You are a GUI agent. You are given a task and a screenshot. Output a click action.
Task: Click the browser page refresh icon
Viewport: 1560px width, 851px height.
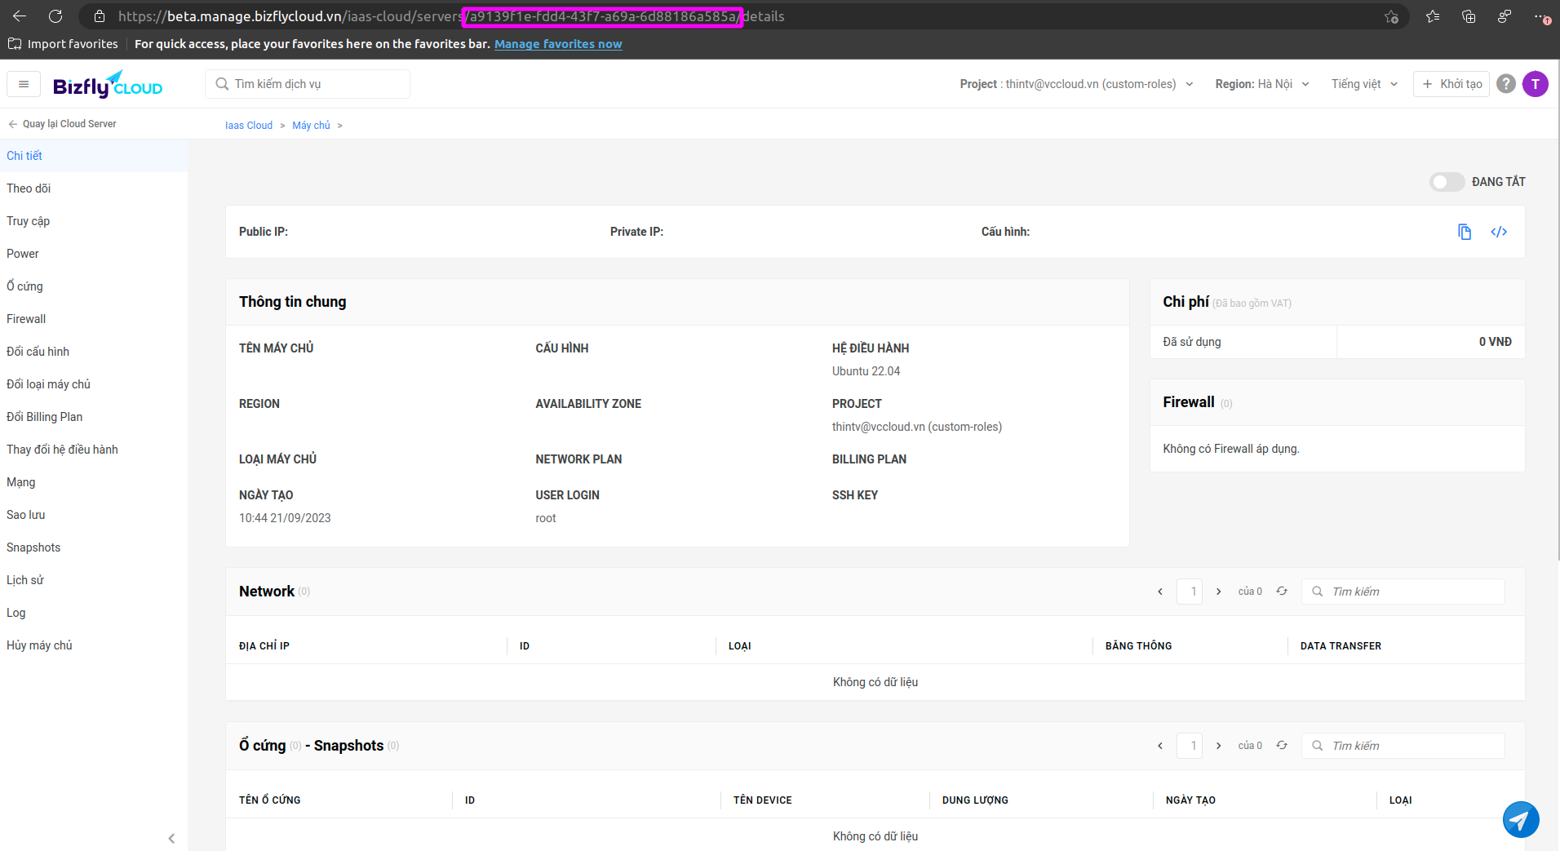(x=55, y=16)
